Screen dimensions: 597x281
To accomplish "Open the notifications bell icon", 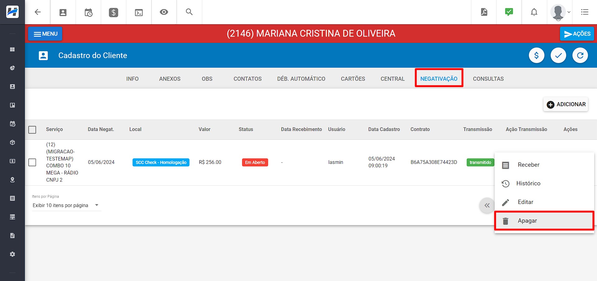I will pyautogui.click(x=534, y=12).
